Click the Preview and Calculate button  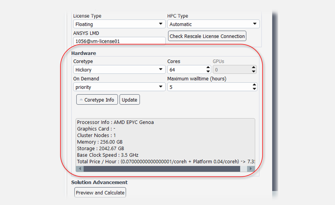tap(100, 193)
